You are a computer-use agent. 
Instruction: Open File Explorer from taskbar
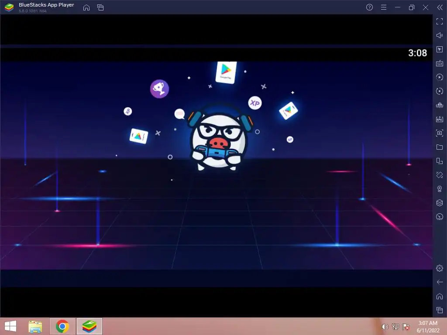pos(35,326)
